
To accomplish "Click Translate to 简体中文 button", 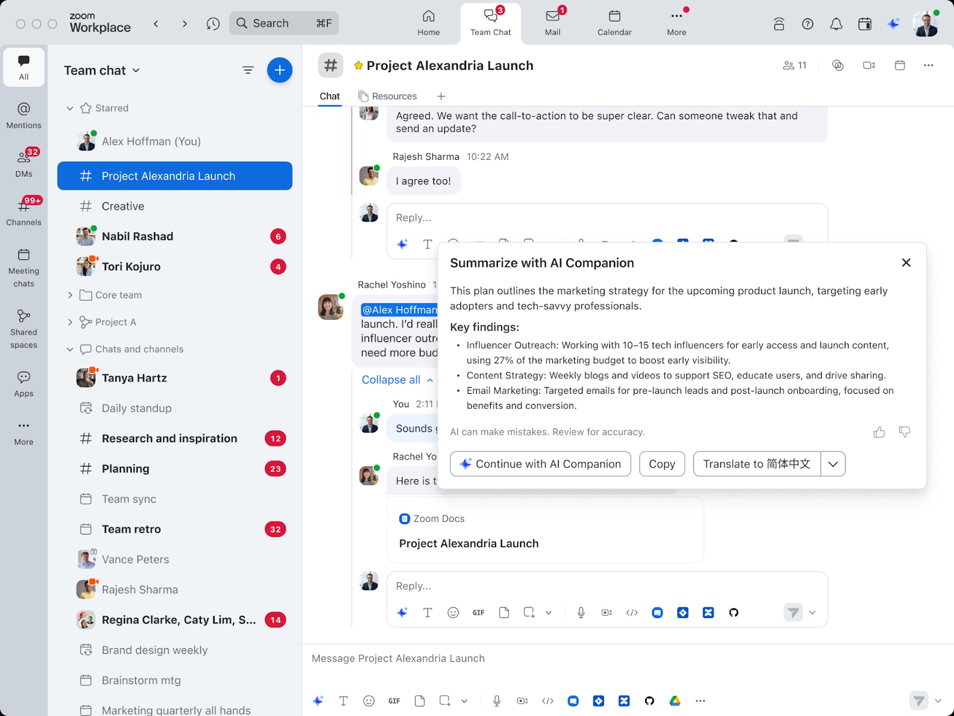I will point(757,464).
